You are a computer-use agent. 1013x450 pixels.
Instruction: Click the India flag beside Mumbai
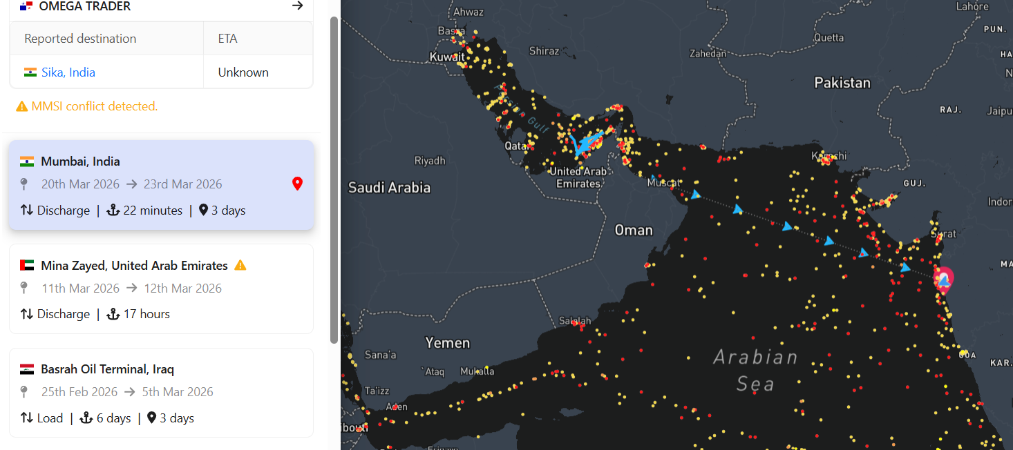[x=27, y=162]
